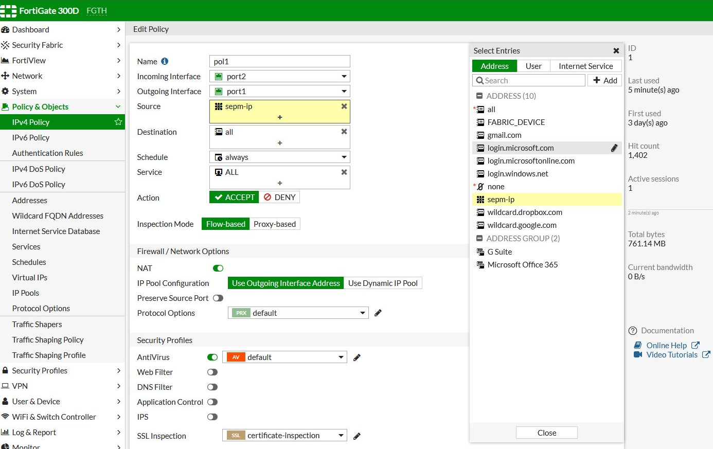Click the FortiView chart icon
713x449 pixels.
(5, 61)
